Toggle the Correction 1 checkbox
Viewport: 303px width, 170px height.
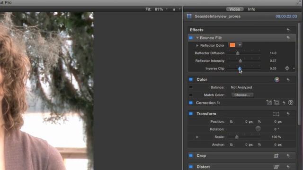click(191, 103)
